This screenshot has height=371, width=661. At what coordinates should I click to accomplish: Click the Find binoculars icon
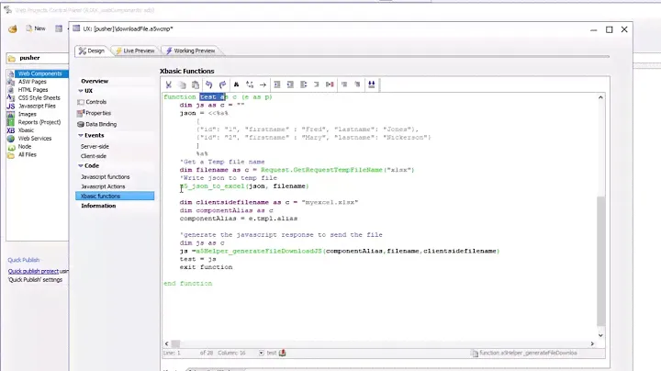[236, 84]
